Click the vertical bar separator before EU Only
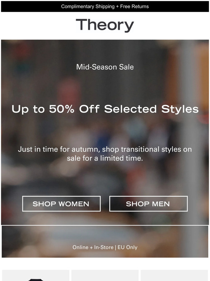This screenshot has width=210, height=281. (115, 248)
